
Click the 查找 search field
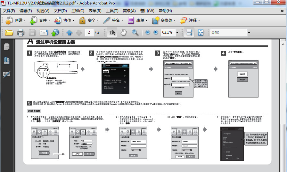(x=229, y=33)
